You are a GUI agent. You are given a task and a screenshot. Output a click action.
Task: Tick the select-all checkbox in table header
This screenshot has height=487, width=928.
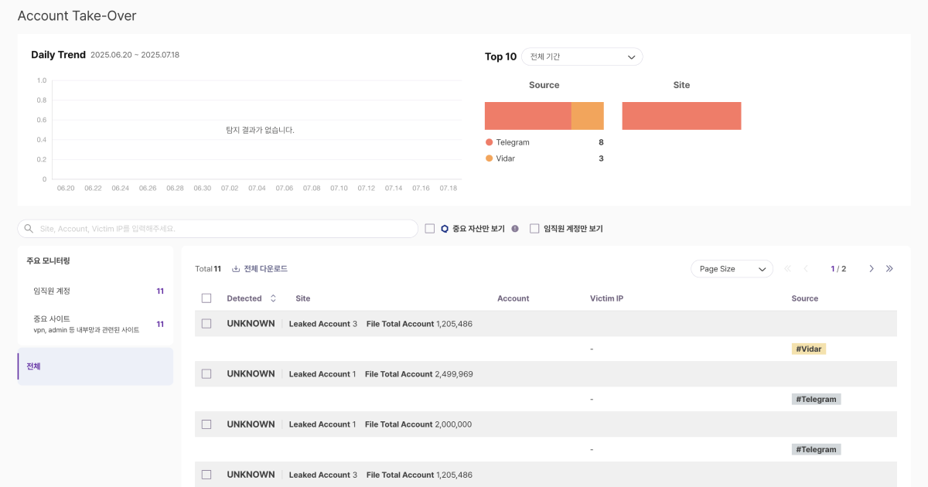point(206,298)
